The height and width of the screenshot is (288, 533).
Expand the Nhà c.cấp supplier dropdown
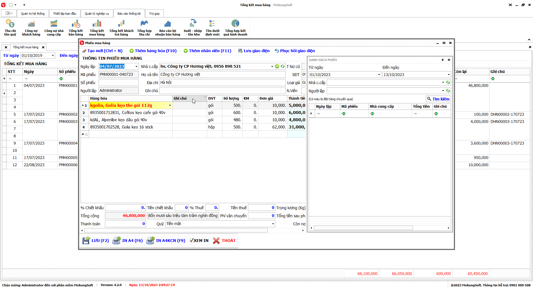[x=272, y=67]
